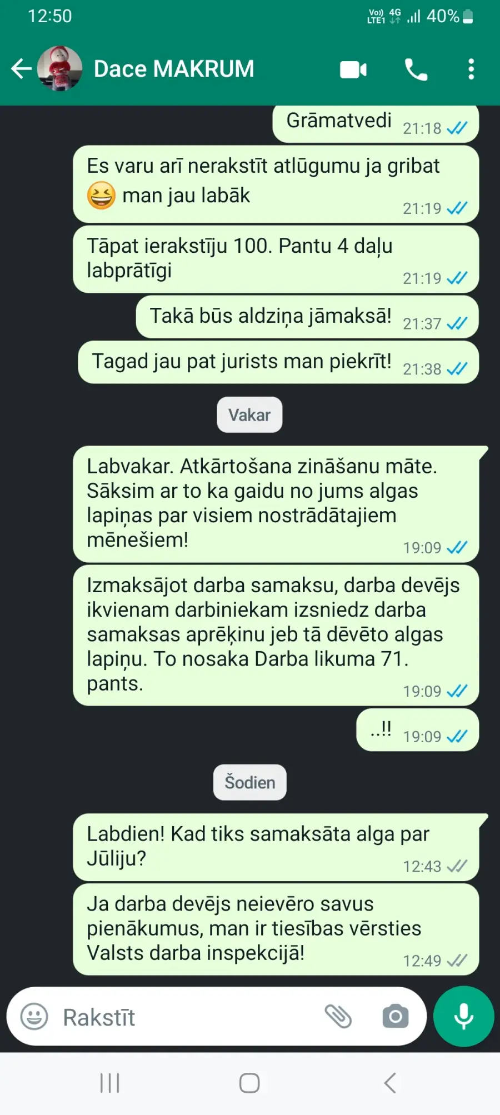Tap the Šodien date separator chip

pyautogui.click(x=249, y=782)
